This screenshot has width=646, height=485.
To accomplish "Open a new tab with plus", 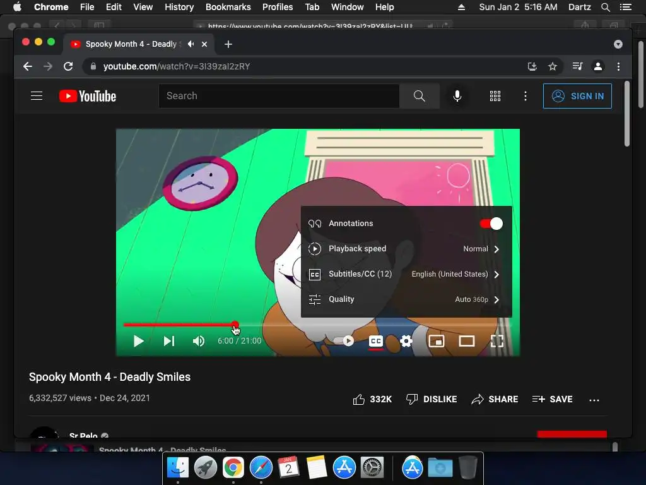I will coord(228,44).
